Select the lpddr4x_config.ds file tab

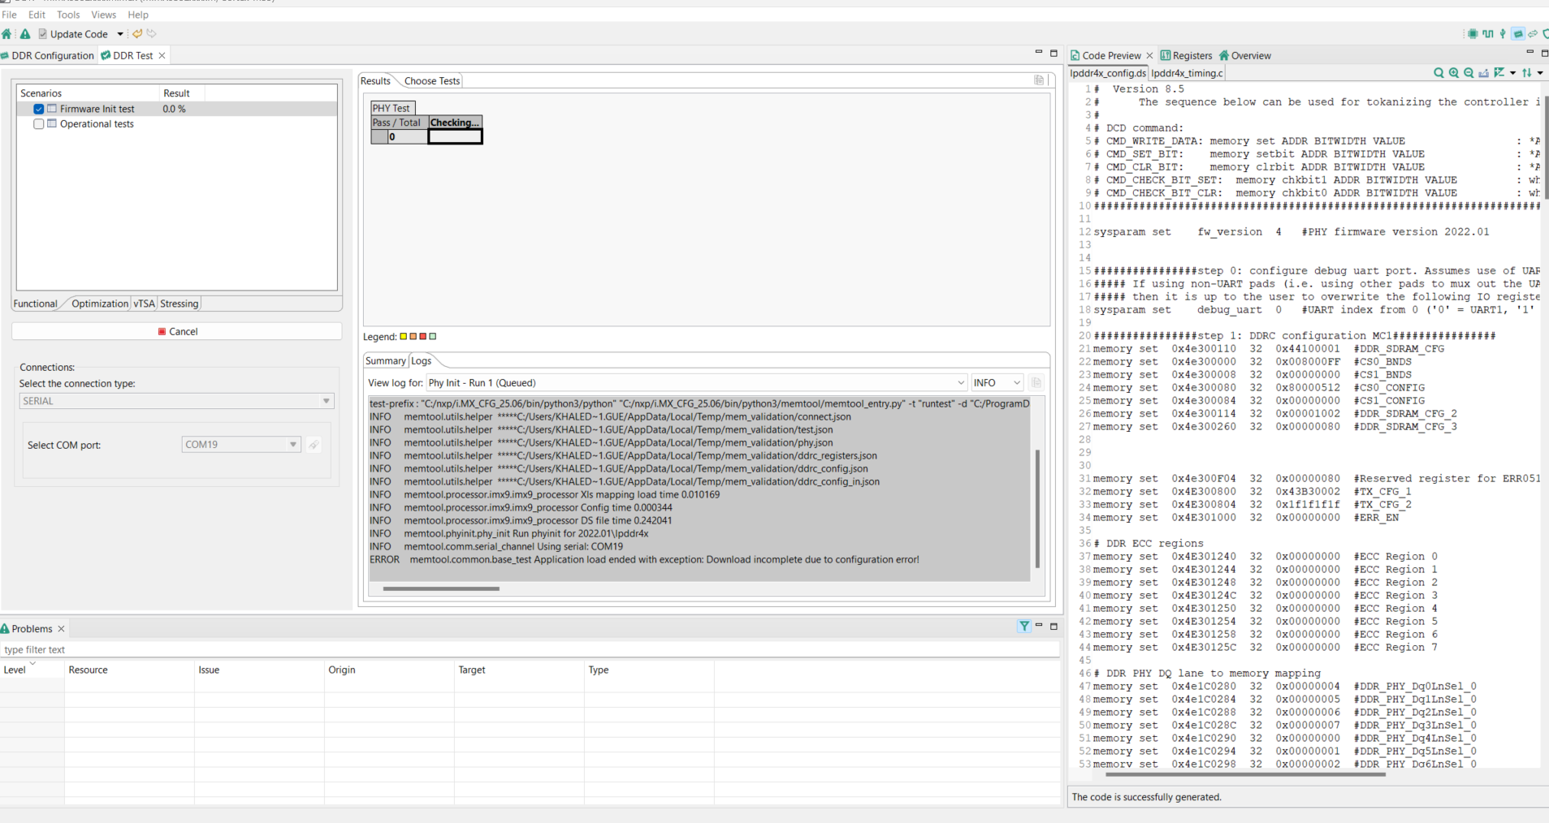click(x=1107, y=73)
